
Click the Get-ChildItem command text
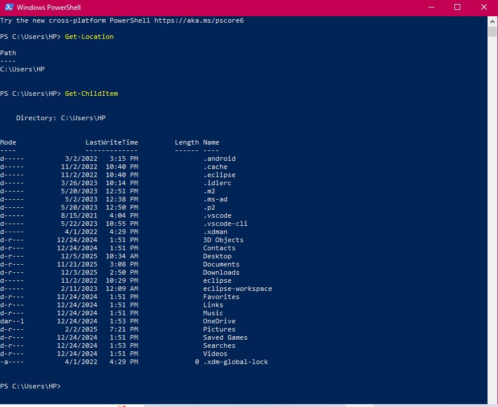(91, 93)
